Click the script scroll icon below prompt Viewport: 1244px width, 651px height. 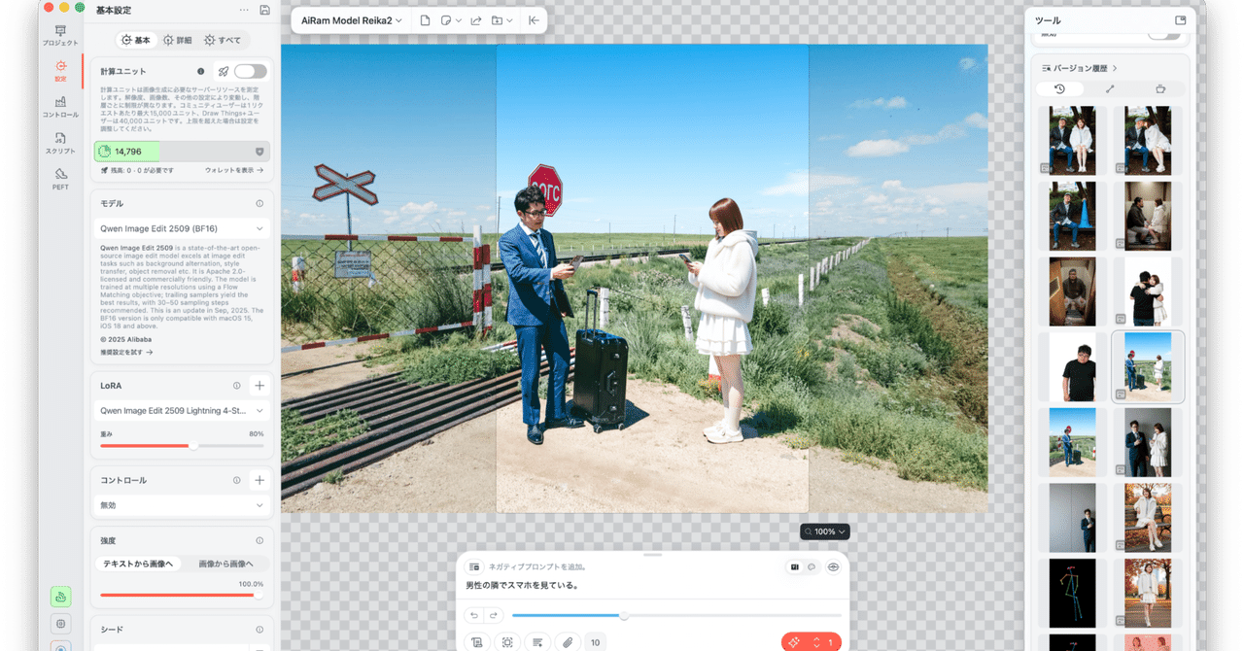click(476, 642)
